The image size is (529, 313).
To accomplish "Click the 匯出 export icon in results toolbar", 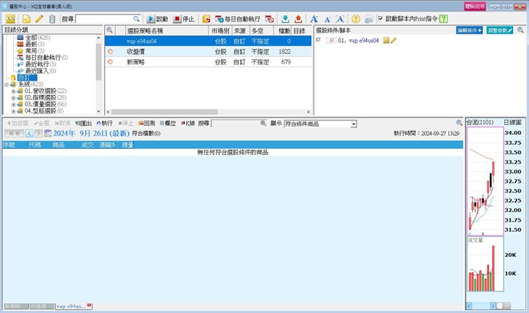I will click(x=84, y=123).
